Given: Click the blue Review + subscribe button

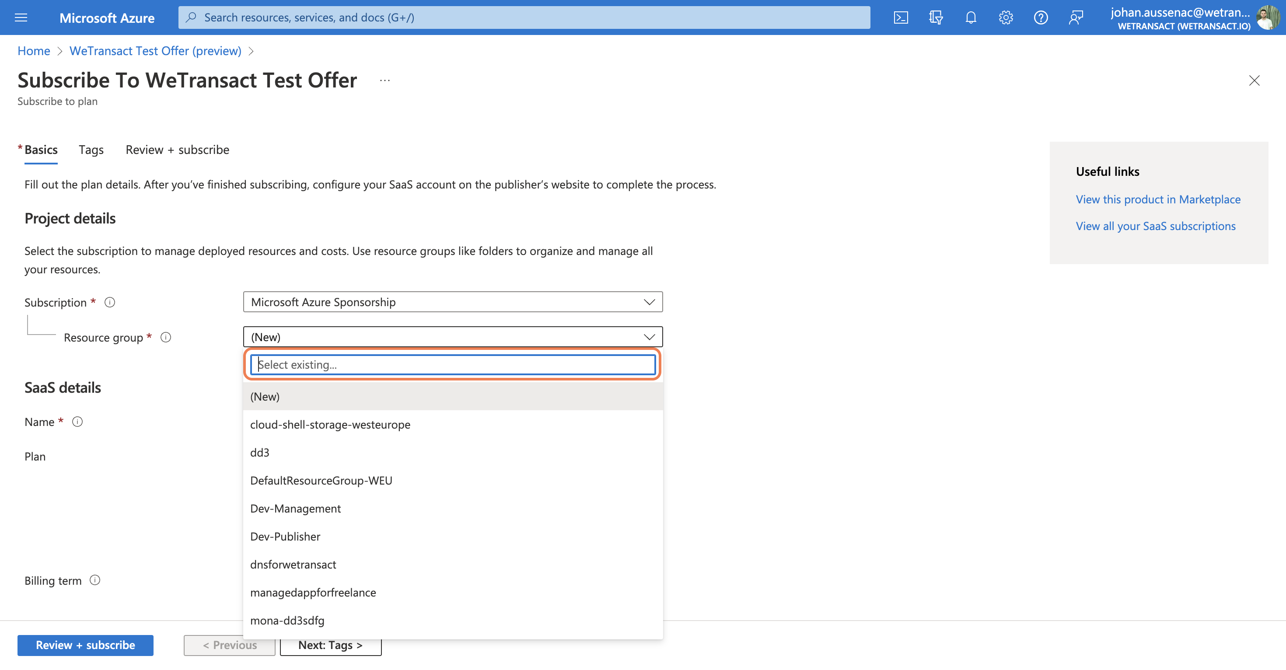Looking at the screenshot, I should (x=85, y=645).
